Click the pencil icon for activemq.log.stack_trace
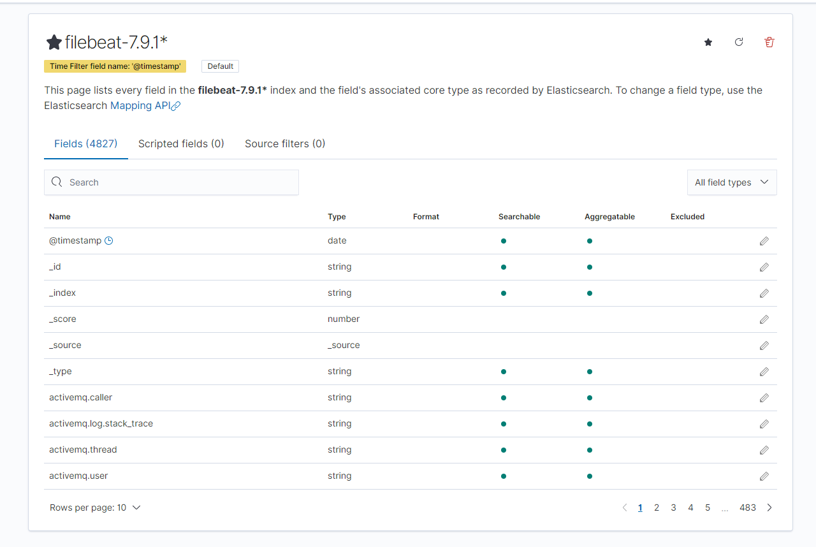Screen dimensions: 816x547 coord(764,424)
